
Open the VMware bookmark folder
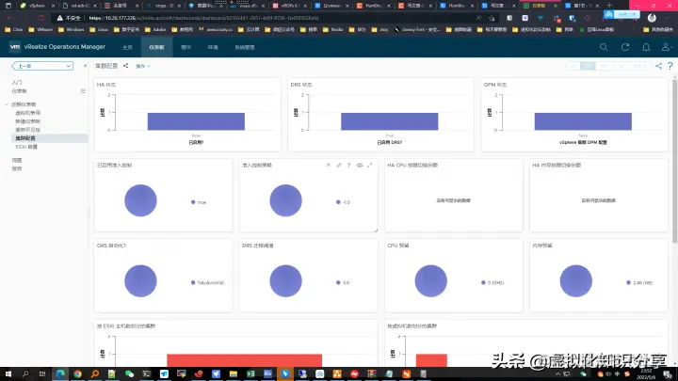(x=40, y=29)
